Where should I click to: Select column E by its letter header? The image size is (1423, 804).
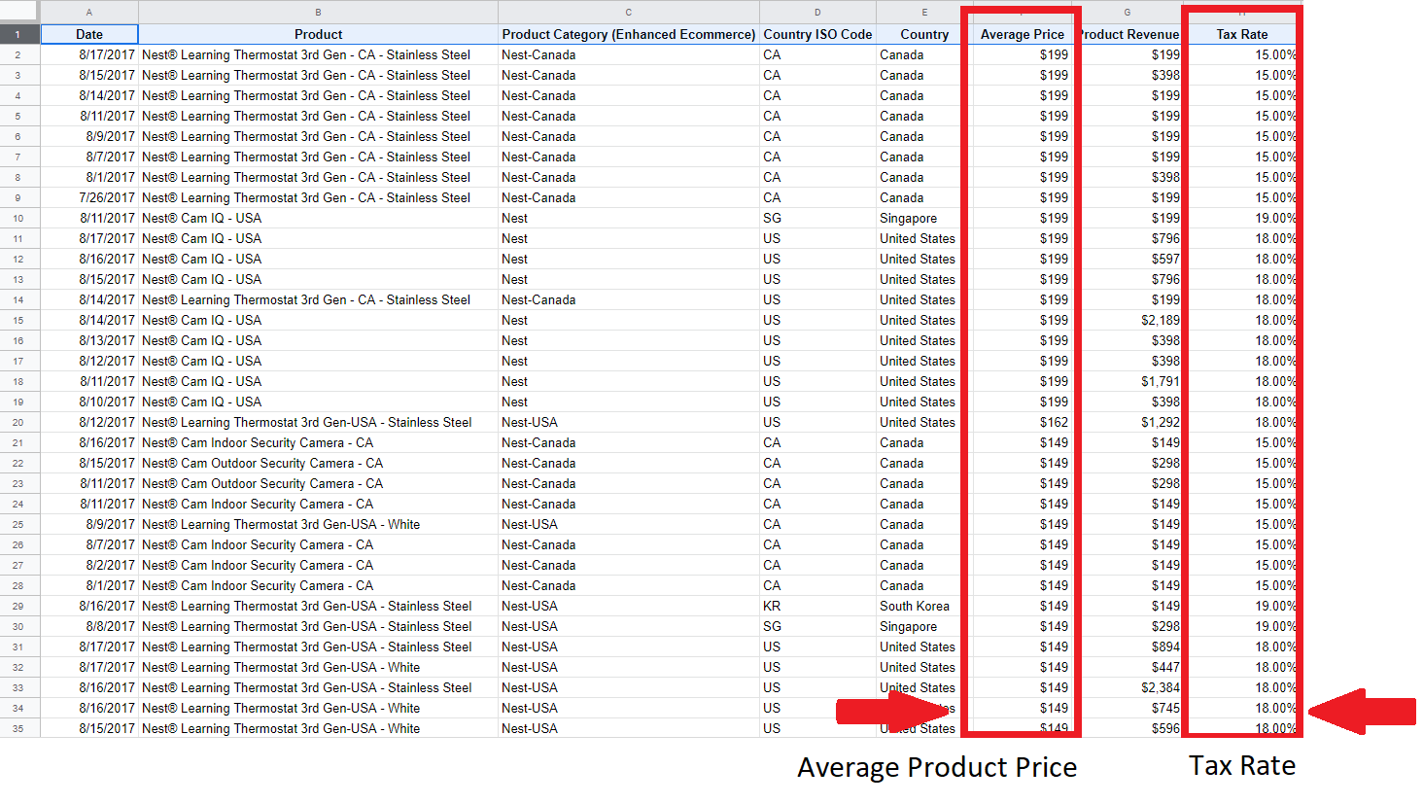pyautogui.click(x=924, y=12)
